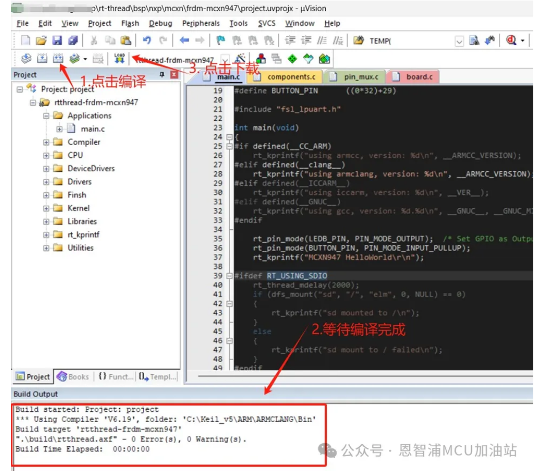
Task: Open the debug session dropdown arrow
Action: point(522,41)
